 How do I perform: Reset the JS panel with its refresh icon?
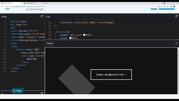42,93
